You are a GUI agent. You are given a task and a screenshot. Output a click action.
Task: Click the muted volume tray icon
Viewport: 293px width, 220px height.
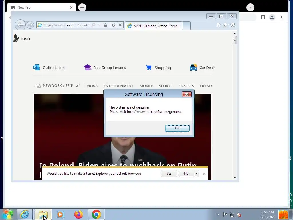click(x=239, y=215)
